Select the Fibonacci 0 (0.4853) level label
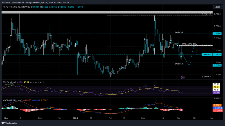 pos(207,77)
